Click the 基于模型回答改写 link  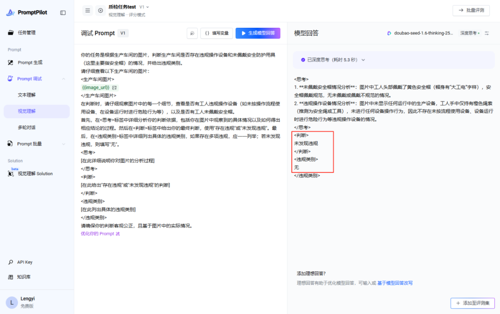click(x=395, y=283)
